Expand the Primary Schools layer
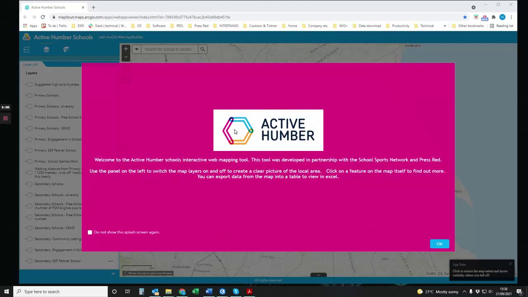The image size is (528, 297). (26, 95)
